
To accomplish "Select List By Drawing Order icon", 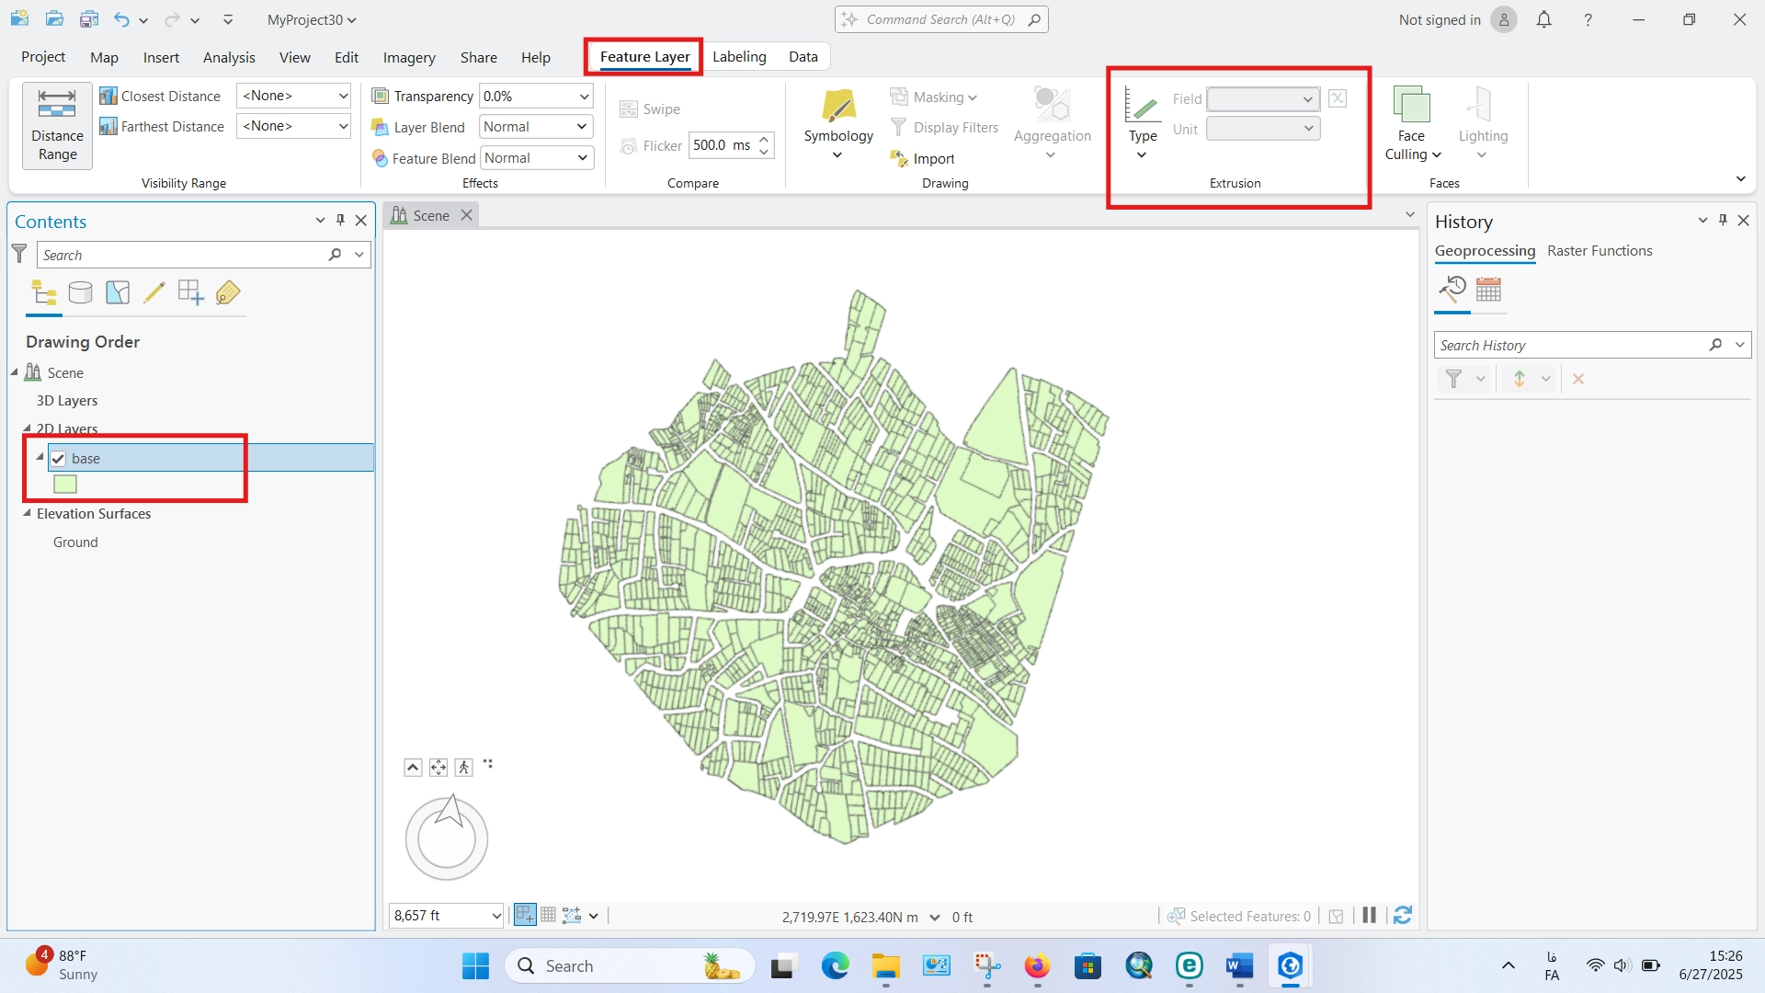I will pyautogui.click(x=44, y=293).
